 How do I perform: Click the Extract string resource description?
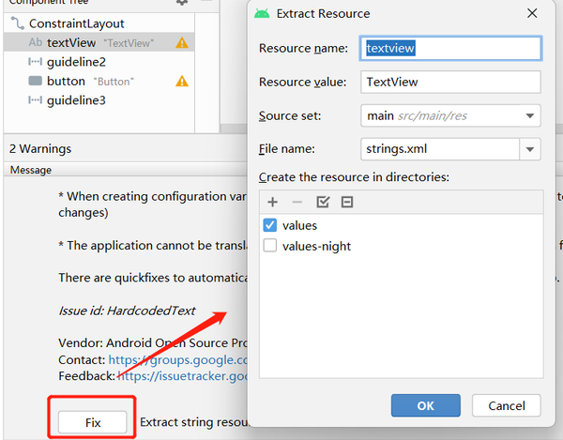click(x=194, y=422)
